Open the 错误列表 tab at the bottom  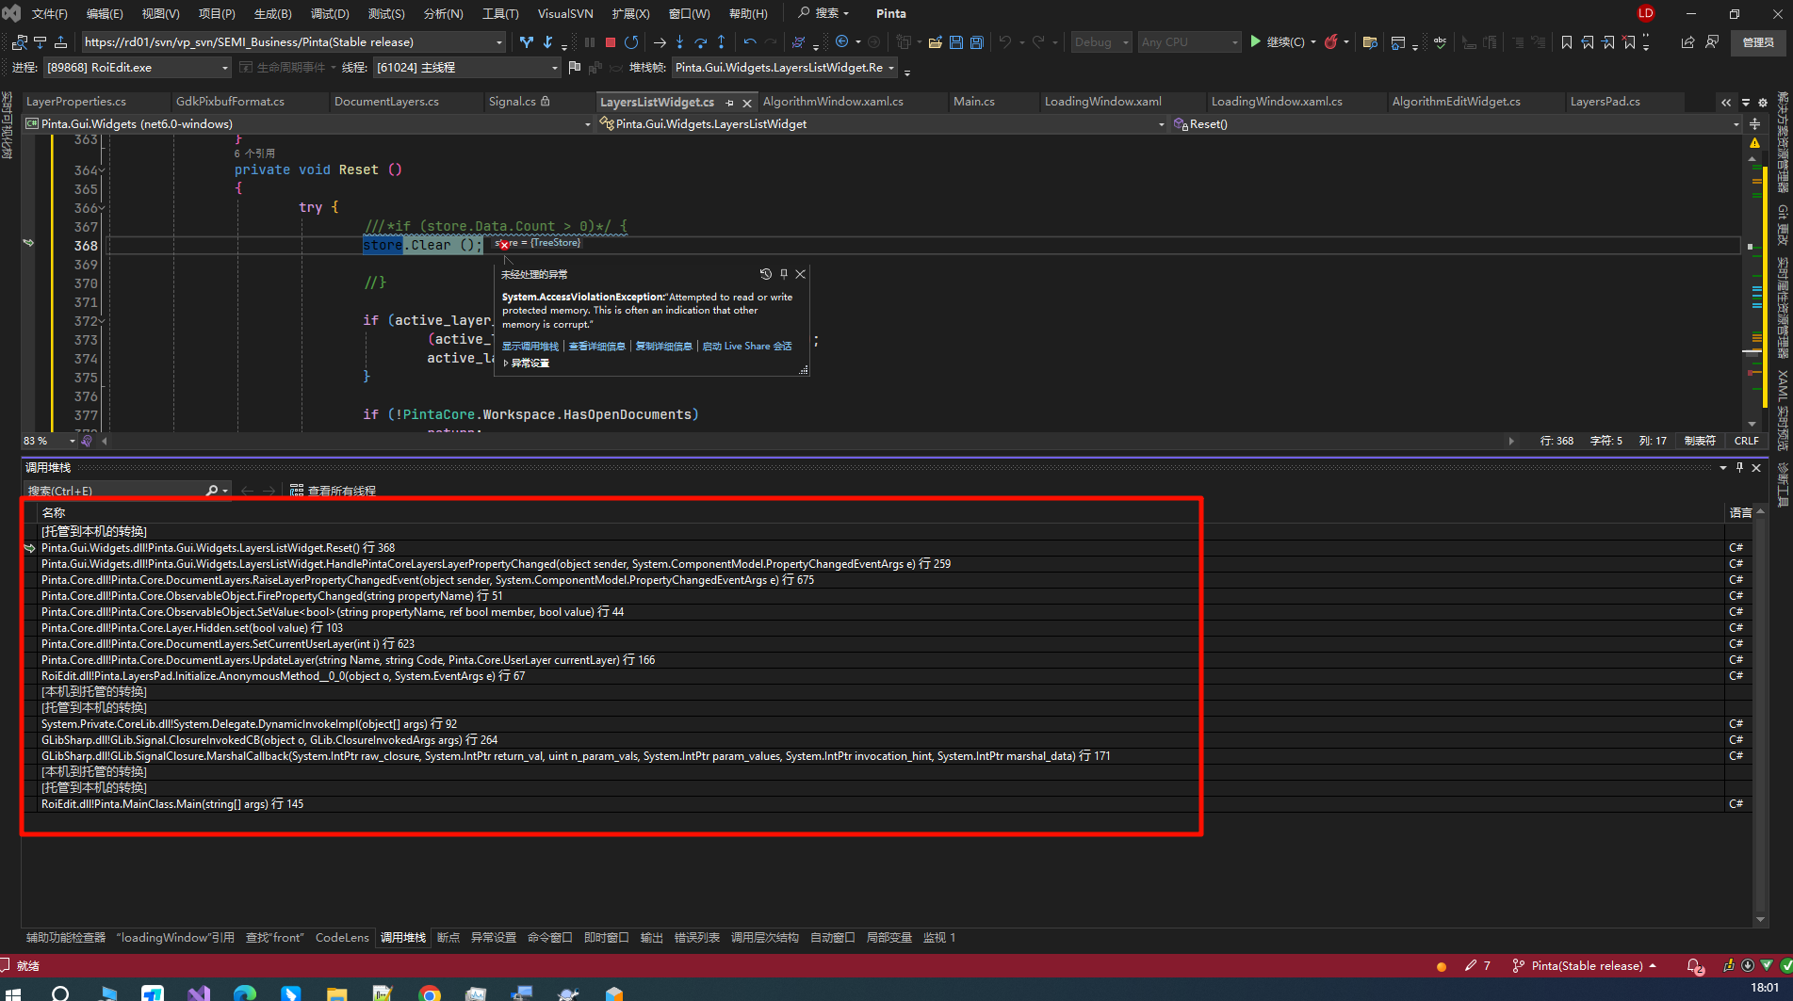[697, 938]
